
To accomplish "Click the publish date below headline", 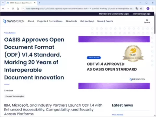I will [x=9, y=90].
